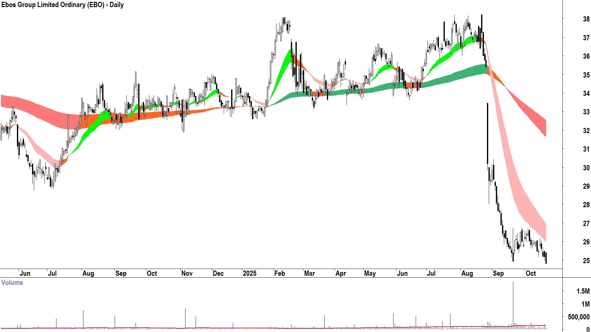Click the Apr label on the time axis
591x332 pixels.
tap(341, 273)
